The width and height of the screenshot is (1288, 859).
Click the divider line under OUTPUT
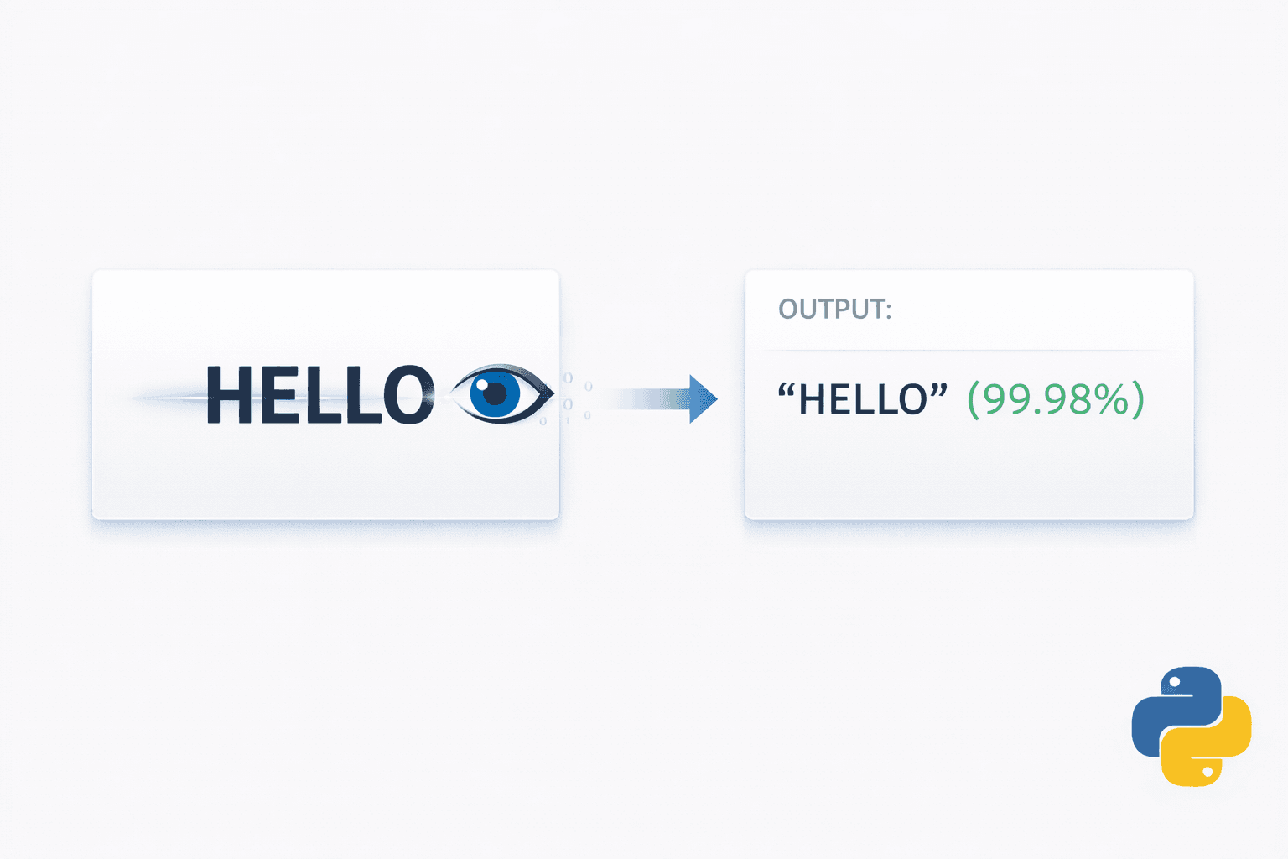click(964, 350)
